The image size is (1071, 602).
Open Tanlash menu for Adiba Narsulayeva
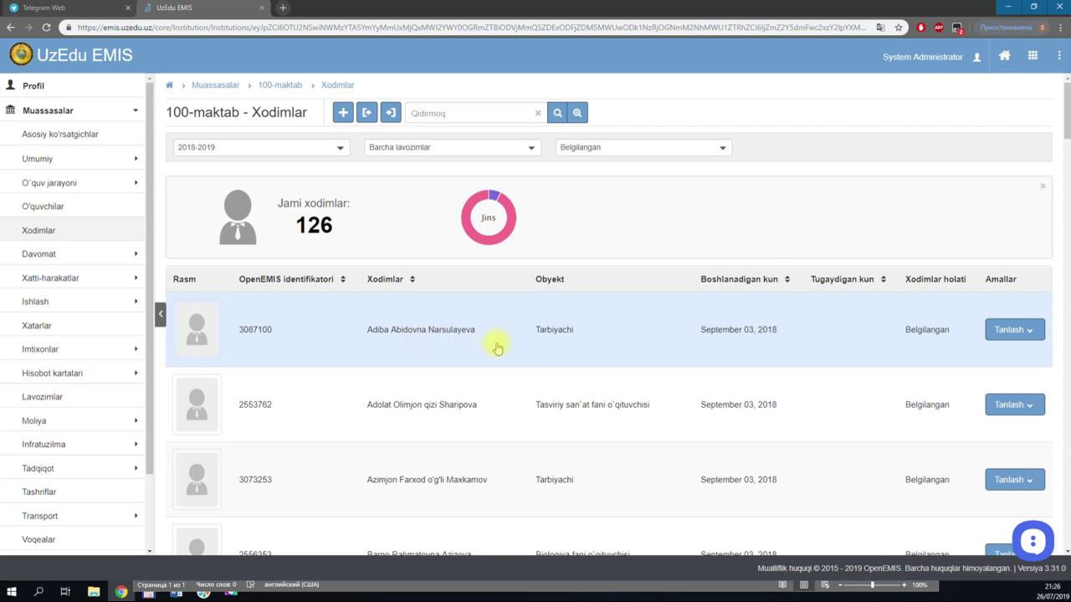tap(1014, 329)
